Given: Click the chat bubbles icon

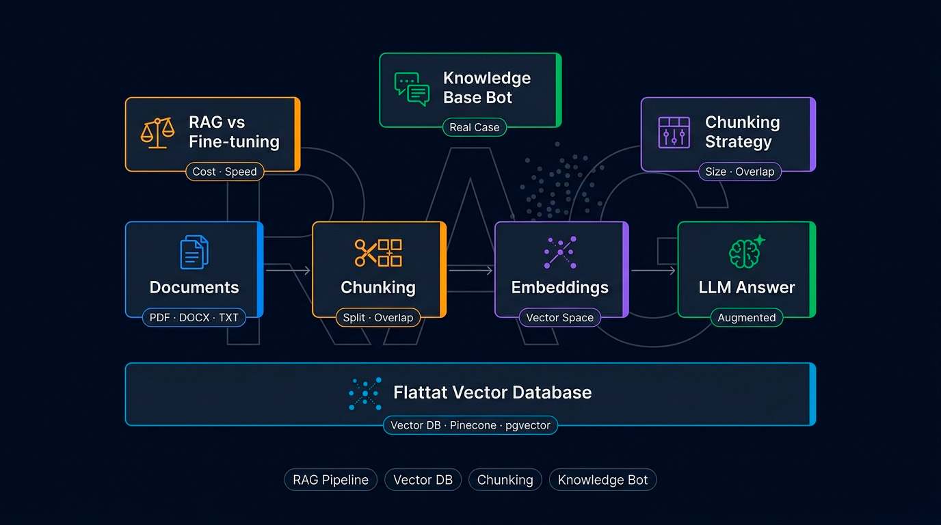Looking at the screenshot, I should (412, 89).
